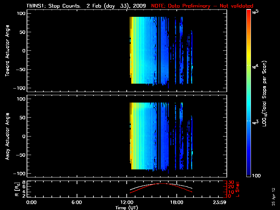This screenshot has height=210, width=280.
Task: Click the yellow band in the Away Actuator Angle plot
Action: 131,136
